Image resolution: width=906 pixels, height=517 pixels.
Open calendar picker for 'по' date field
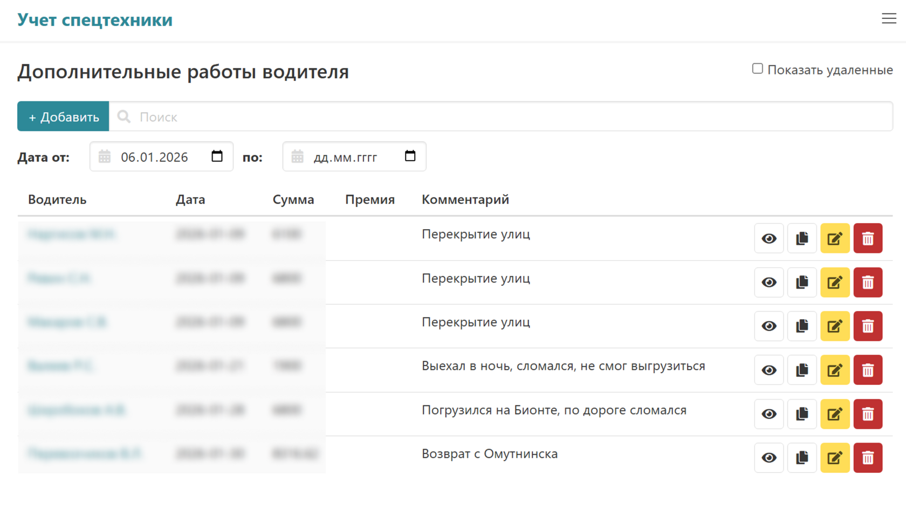pyautogui.click(x=410, y=156)
